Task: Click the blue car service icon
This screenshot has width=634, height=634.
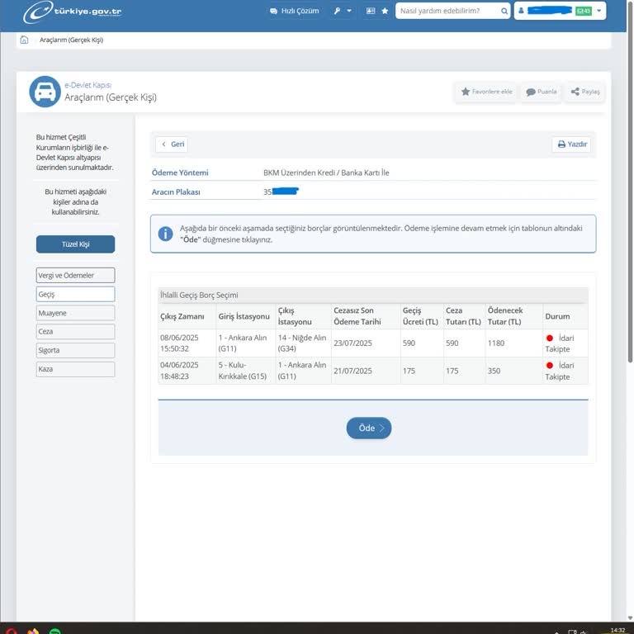Action: pyautogui.click(x=45, y=92)
